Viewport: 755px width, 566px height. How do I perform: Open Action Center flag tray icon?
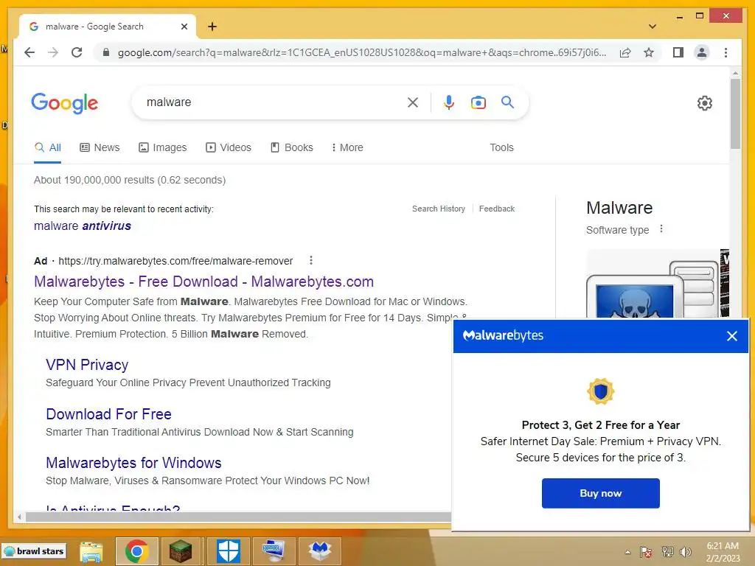pos(646,552)
